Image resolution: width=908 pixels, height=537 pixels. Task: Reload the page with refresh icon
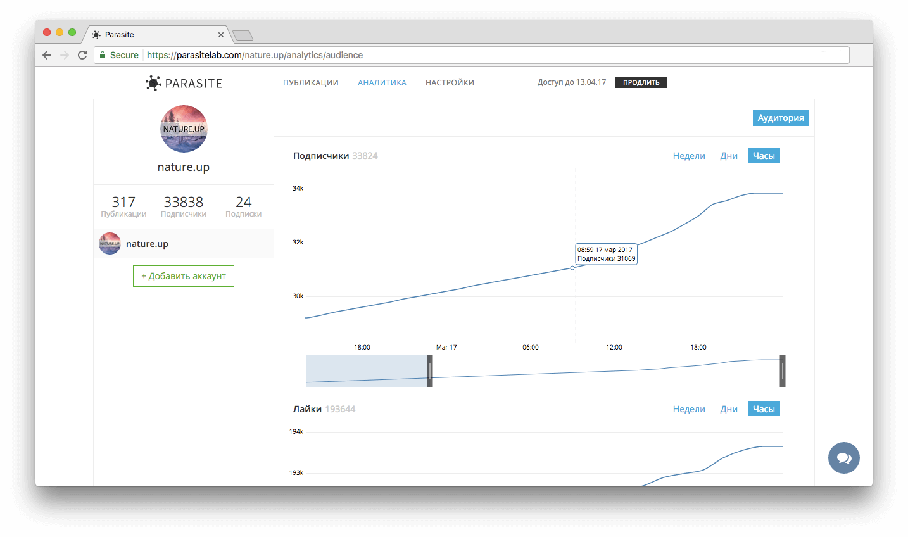tap(82, 55)
